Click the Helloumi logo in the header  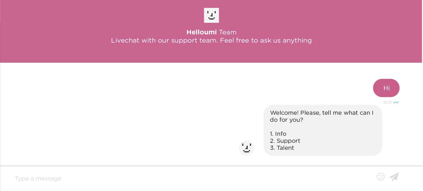(x=211, y=15)
